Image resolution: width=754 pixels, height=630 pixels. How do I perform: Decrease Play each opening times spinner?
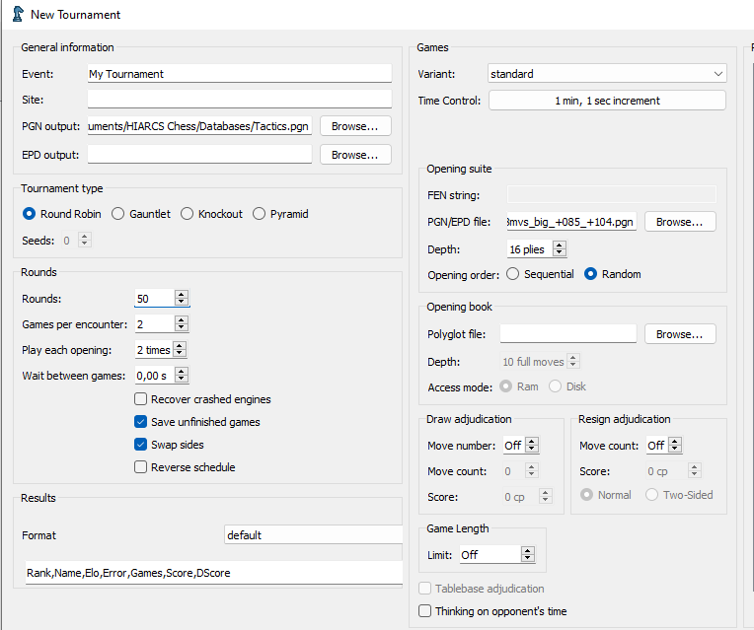pyautogui.click(x=180, y=353)
